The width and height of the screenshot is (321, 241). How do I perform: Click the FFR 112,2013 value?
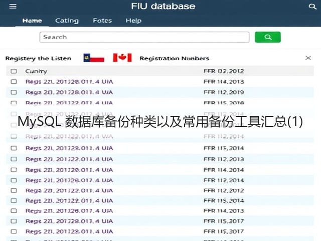[x=224, y=159]
